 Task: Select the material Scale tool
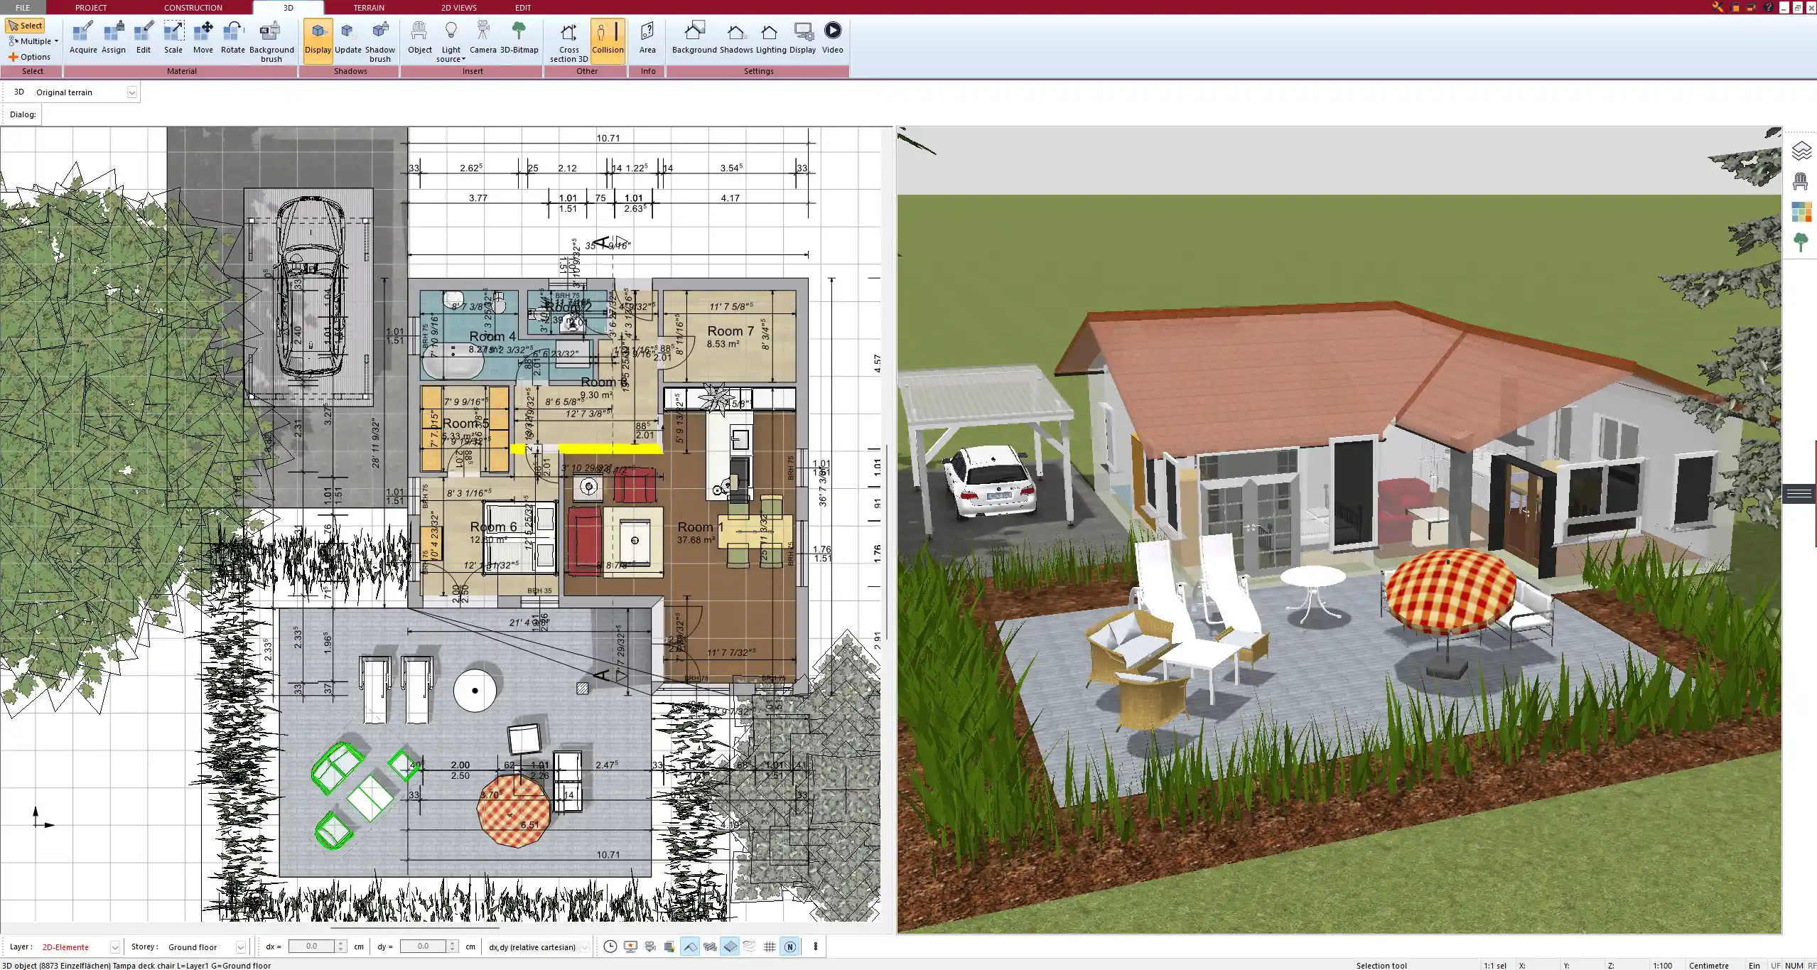tap(173, 38)
